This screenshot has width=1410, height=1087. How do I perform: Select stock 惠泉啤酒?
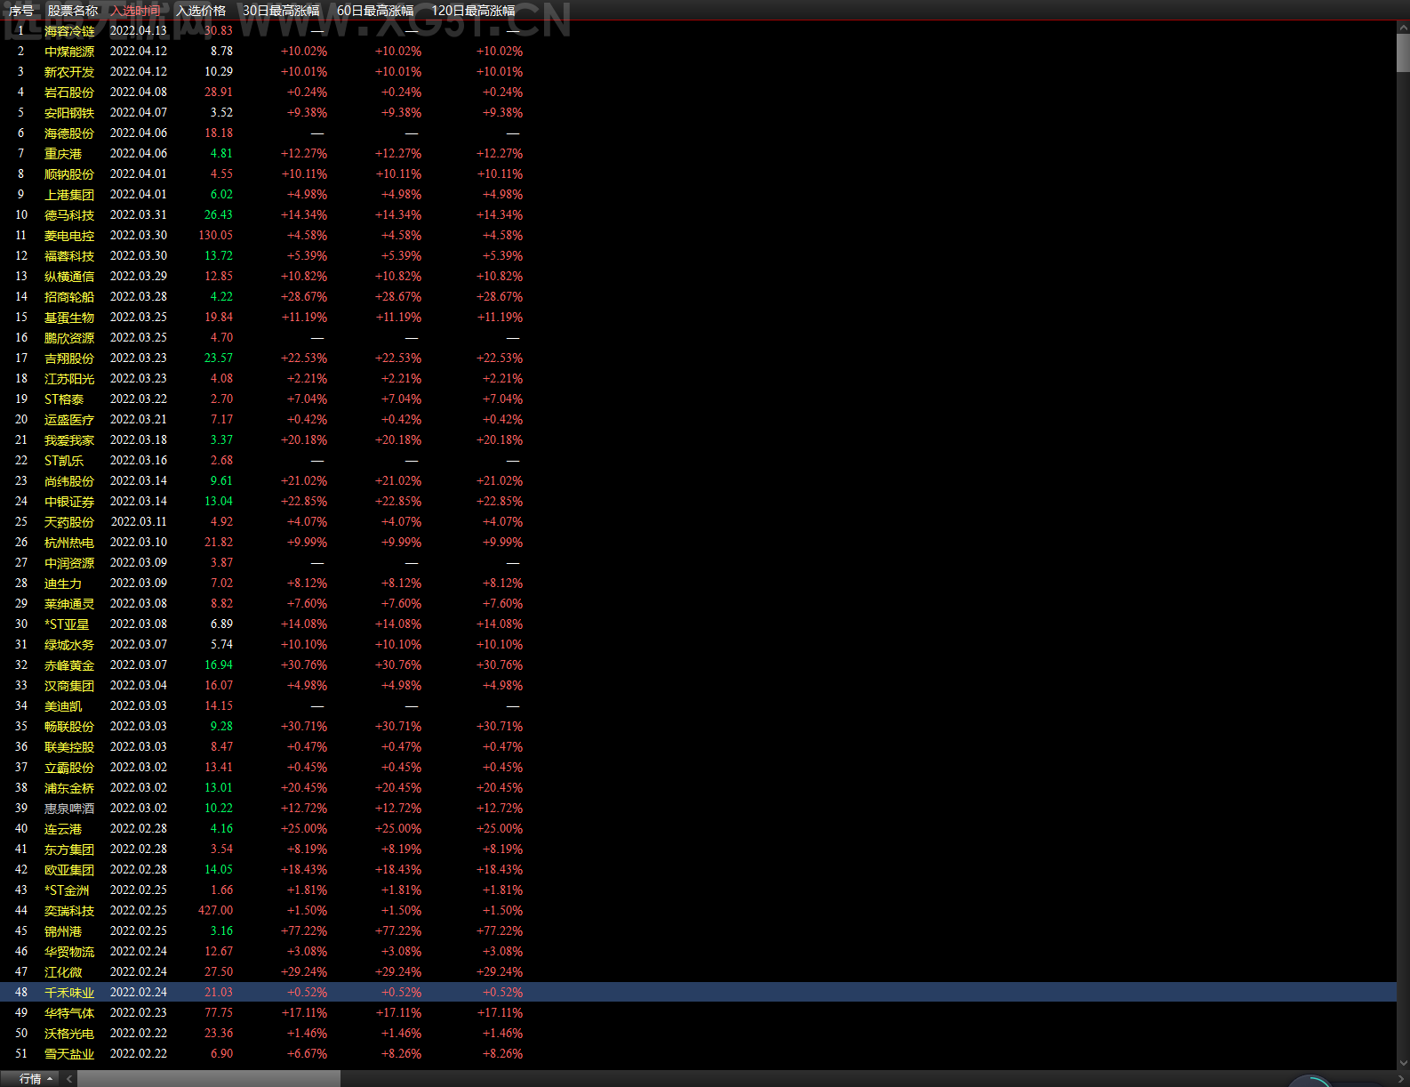(69, 809)
